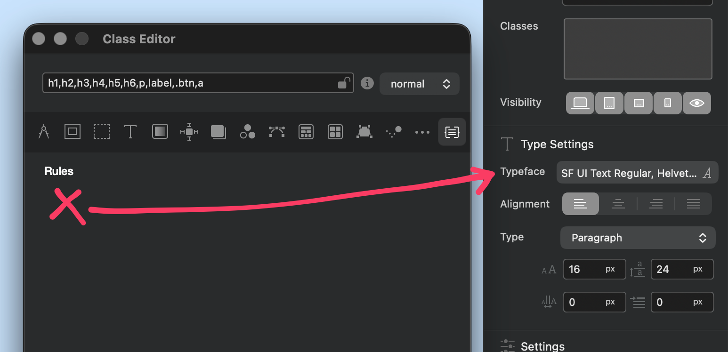Open the compass layout tab in Class Editor
This screenshot has height=352, width=728.
tap(44, 132)
